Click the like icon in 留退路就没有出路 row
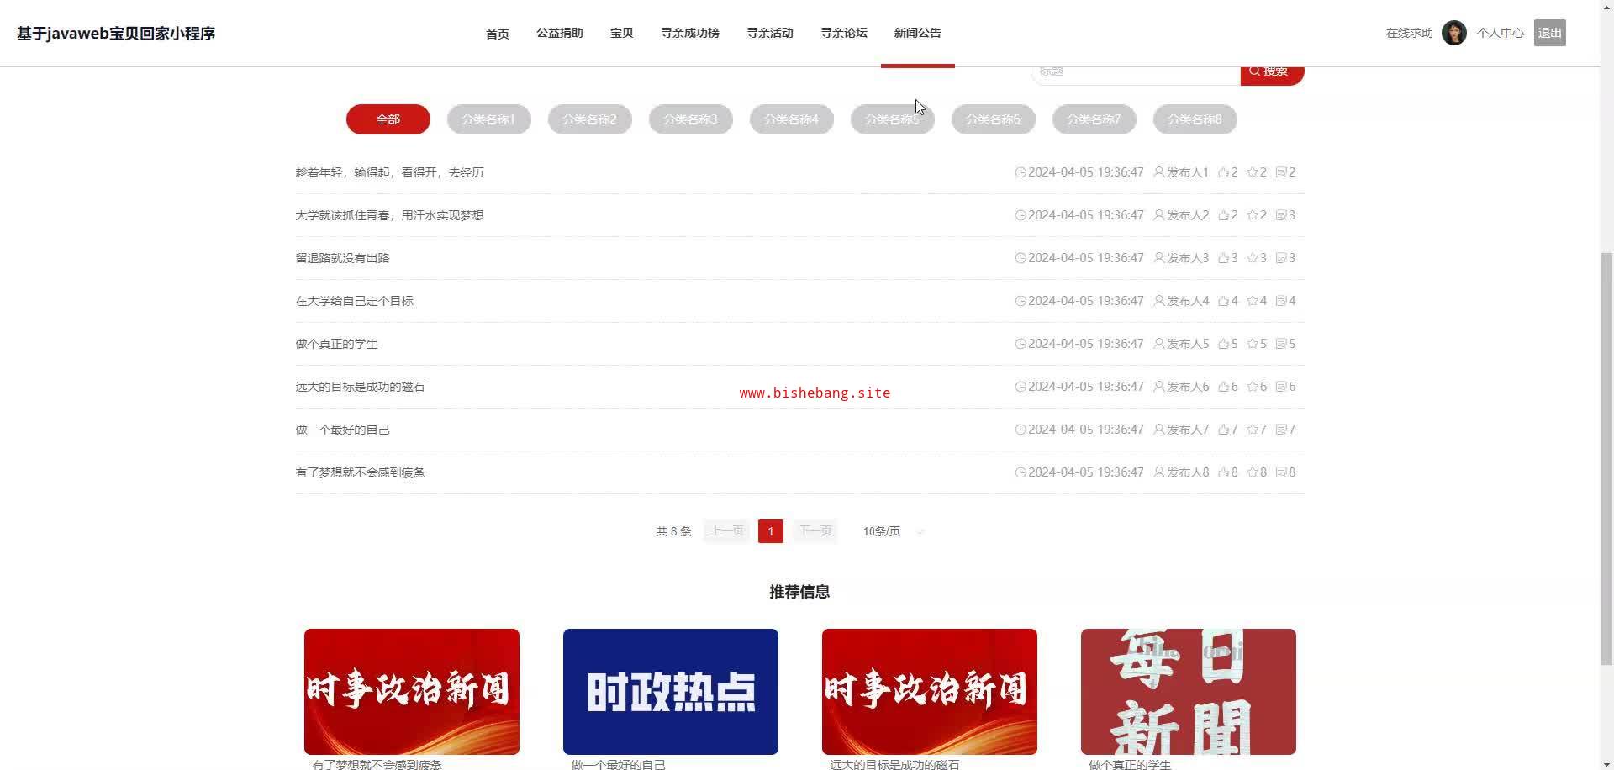 pos(1223,258)
